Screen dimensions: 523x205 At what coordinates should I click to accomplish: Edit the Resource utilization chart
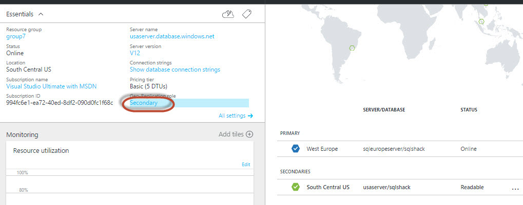(x=246, y=165)
